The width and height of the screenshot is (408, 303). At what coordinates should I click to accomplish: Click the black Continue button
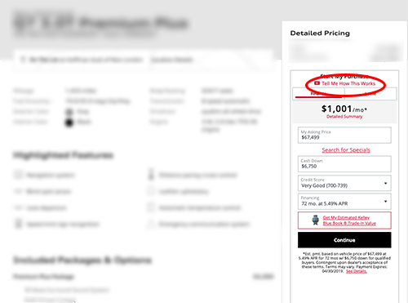tap(344, 240)
